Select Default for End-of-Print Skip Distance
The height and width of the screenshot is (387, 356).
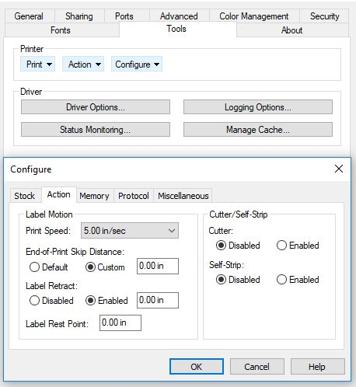(x=49, y=267)
